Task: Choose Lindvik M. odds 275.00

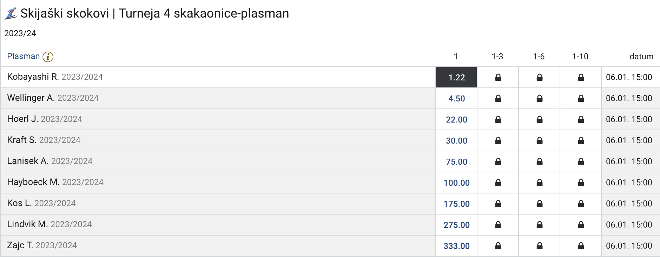Action: pos(456,225)
